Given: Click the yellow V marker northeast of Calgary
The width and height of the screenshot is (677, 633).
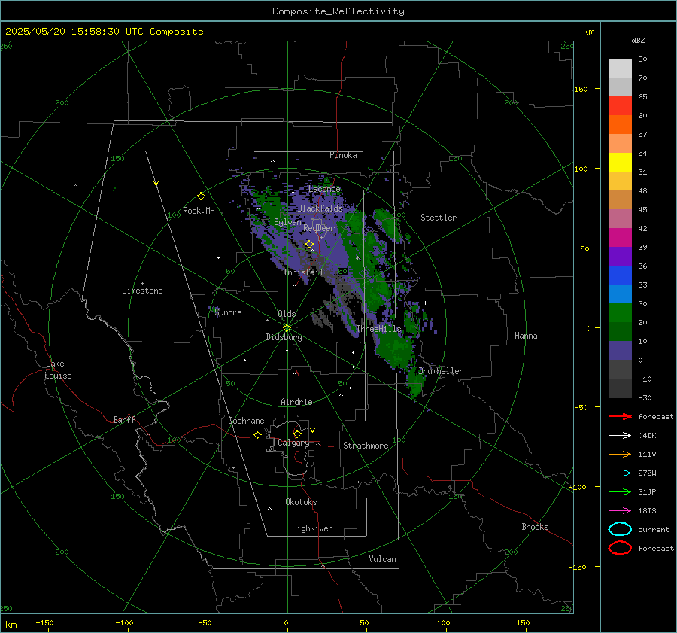Looking at the screenshot, I should coord(313,431).
